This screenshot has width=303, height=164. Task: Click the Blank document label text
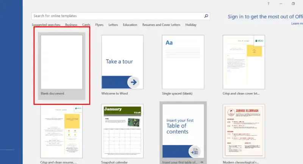click(x=52, y=93)
